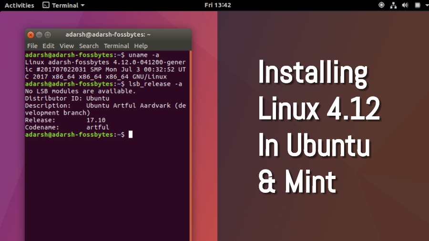
Task: Open the Activities overview
Action: click(x=20, y=5)
